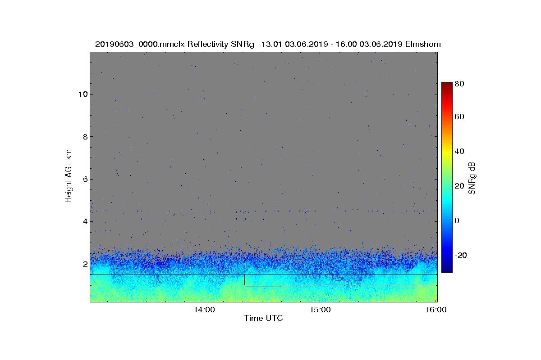Click the colorbar value 0

[x=458, y=220]
